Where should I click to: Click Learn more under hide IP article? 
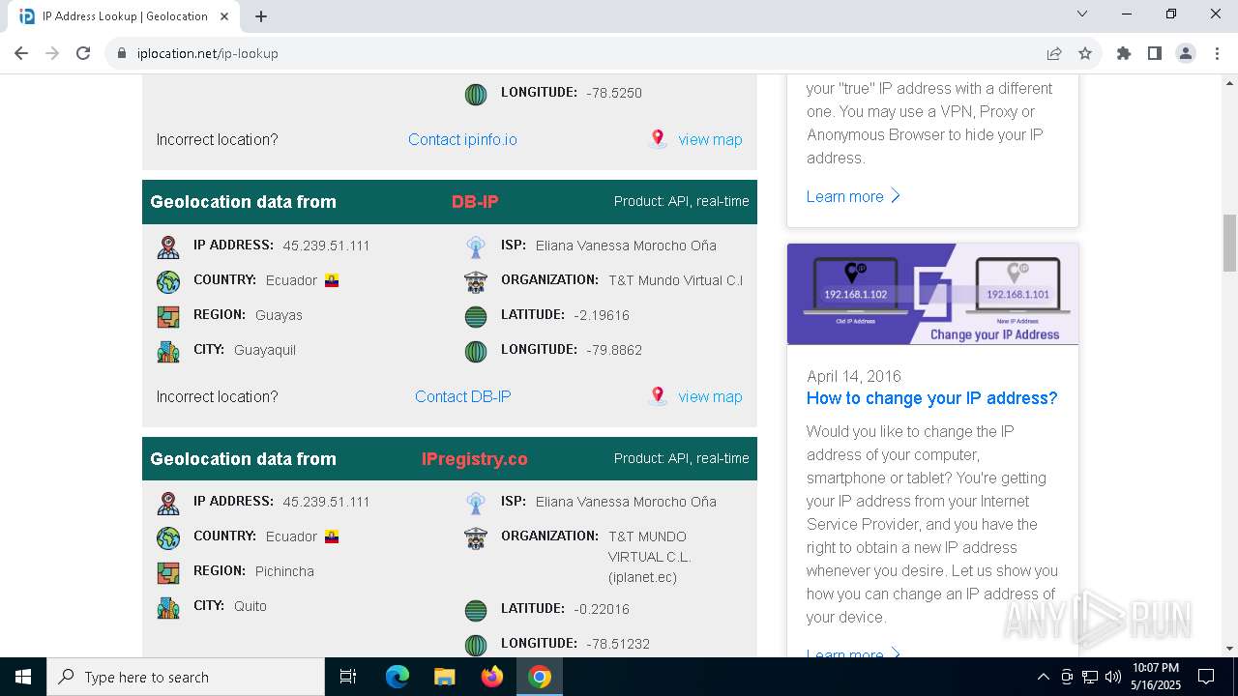click(x=853, y=196)
